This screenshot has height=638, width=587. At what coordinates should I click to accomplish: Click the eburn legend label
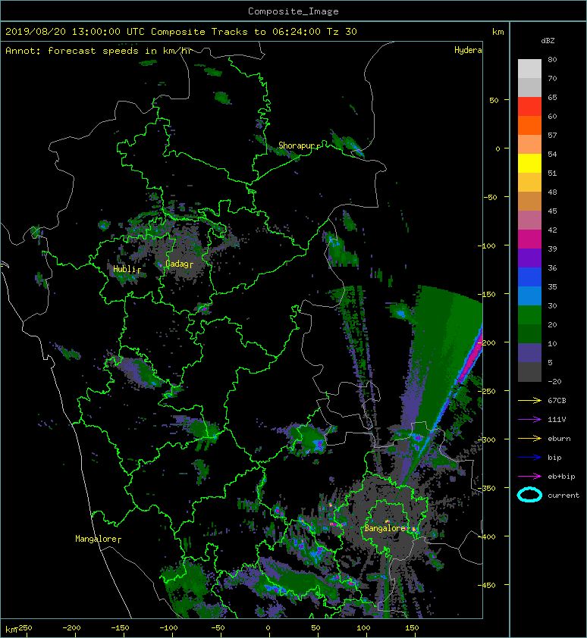pyautogui.click(x=559, y=439)
